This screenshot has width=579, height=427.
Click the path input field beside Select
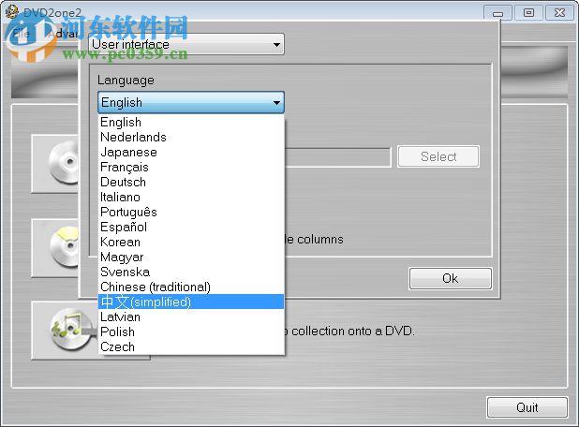pyautogui.click(x=337, y=157)
